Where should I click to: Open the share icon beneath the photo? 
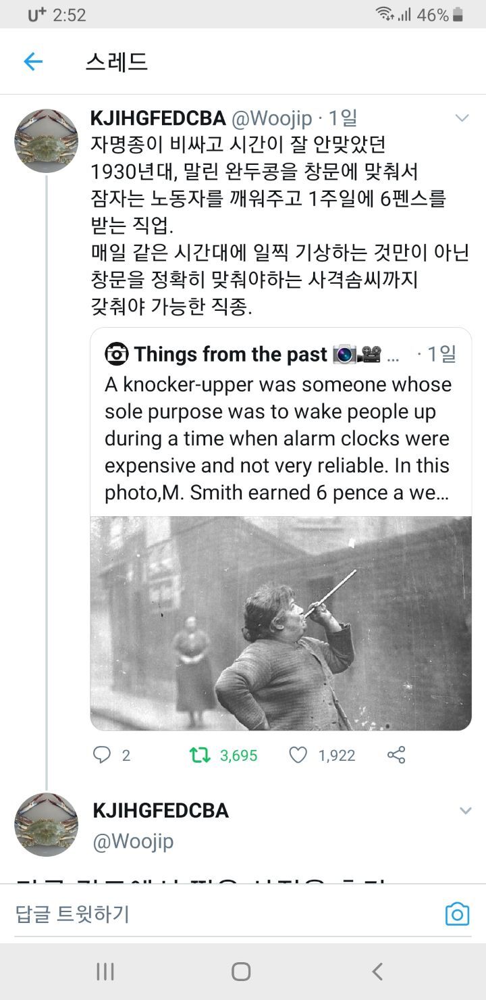396,755
